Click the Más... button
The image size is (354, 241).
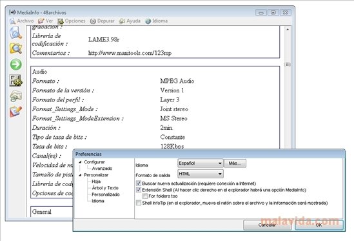click(235, 163)
